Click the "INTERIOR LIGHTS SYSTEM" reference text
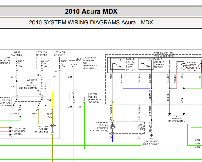The image size is (202, 162). [x=177, y=120]
